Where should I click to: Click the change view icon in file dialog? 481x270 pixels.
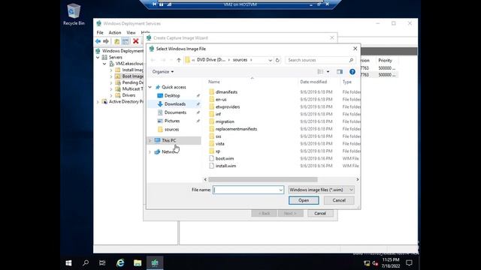point(320,72)
